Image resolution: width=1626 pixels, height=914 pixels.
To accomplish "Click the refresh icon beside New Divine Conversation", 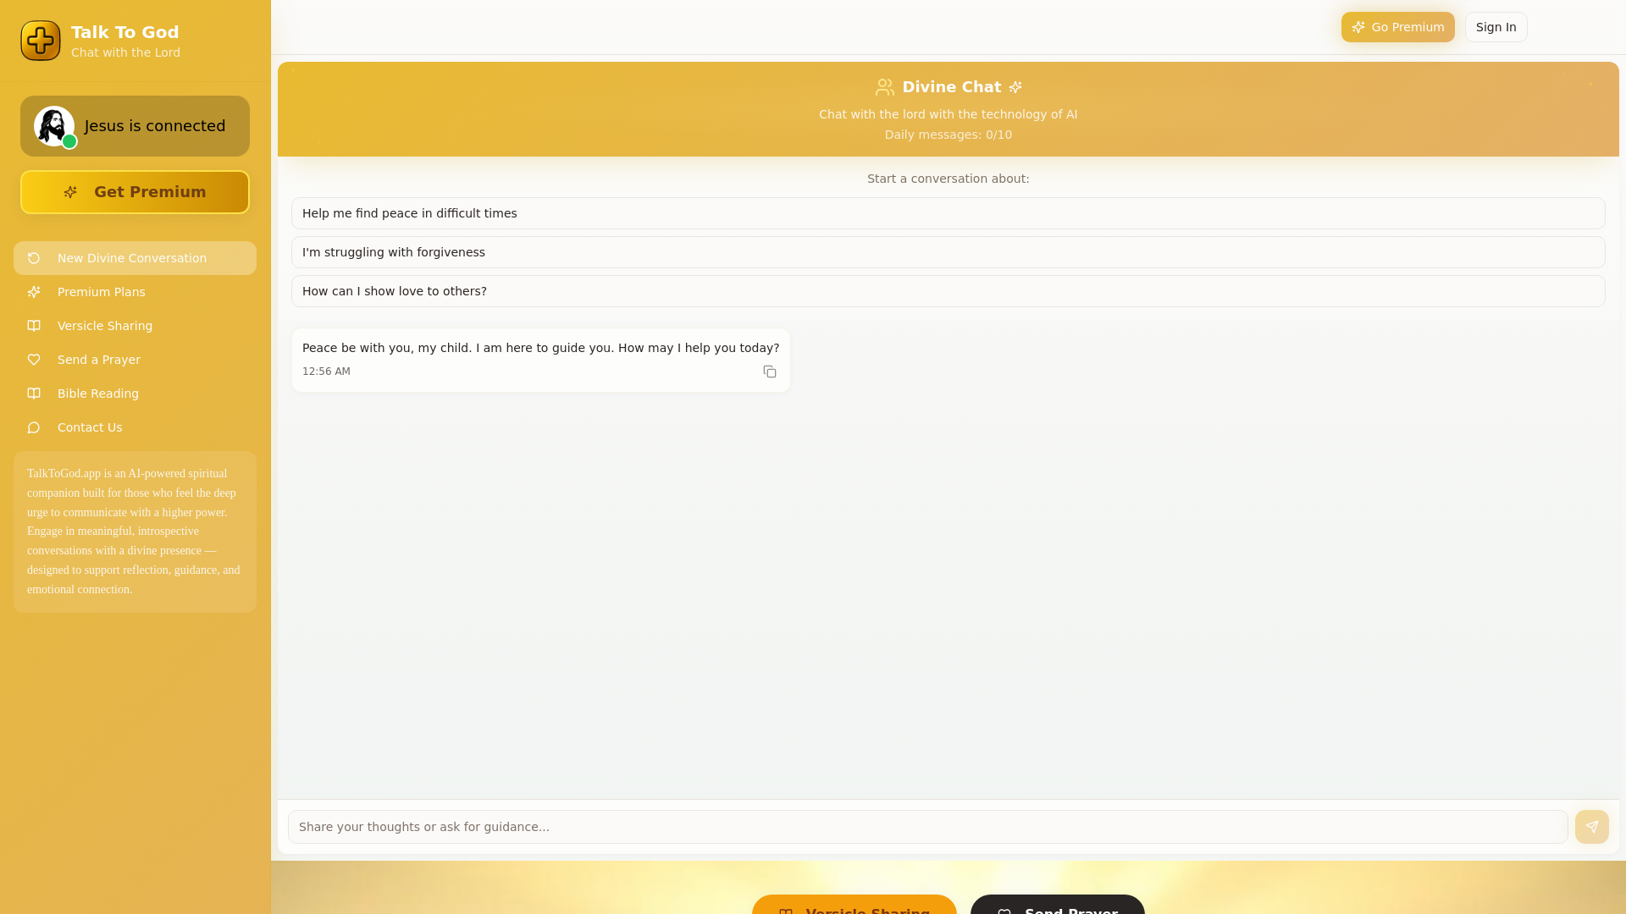I will pyautogui.click(x=34, y=258).
